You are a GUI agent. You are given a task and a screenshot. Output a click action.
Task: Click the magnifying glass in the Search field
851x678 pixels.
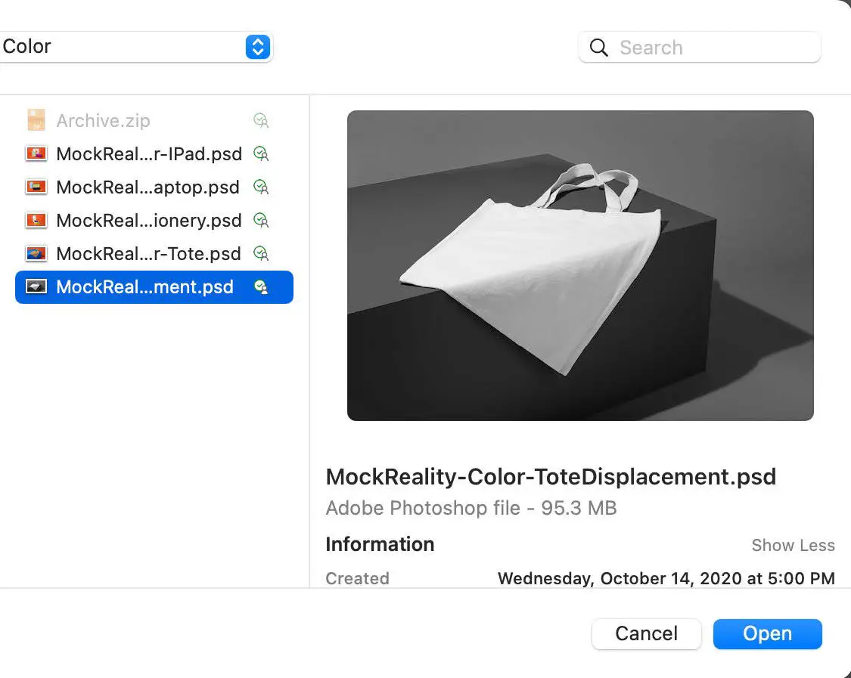tap(598, 47)
